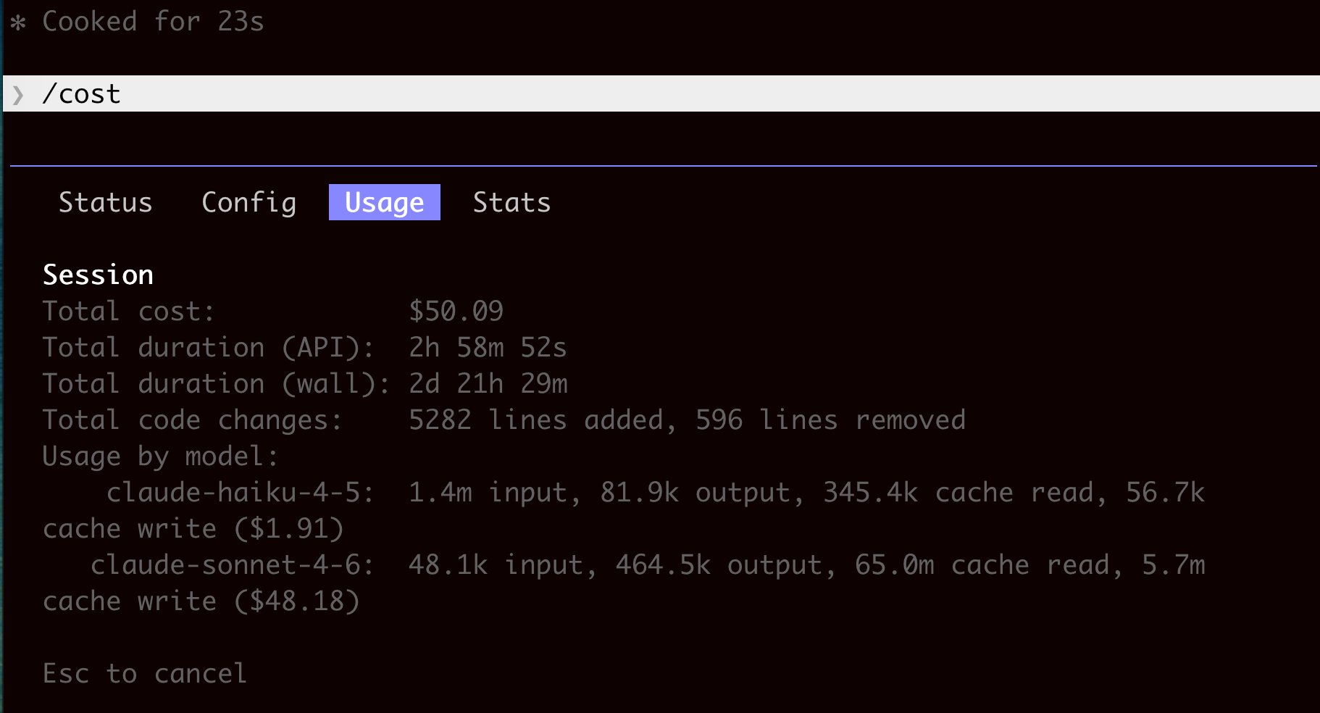The height and width of the screenshot is (713, 1320).
Task: Click the 'Usage by model:' label
Action: coord(160,456)
